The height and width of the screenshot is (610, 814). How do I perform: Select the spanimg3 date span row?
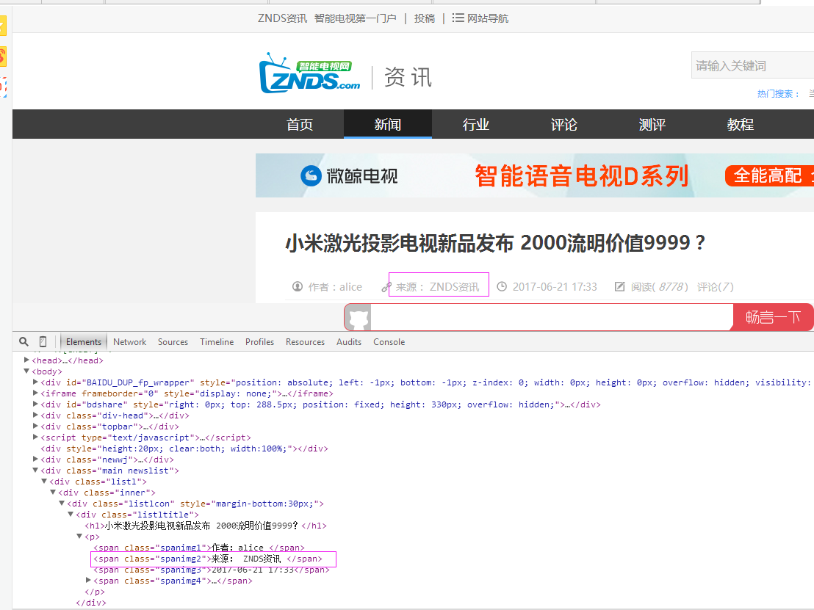pos(212,570)
